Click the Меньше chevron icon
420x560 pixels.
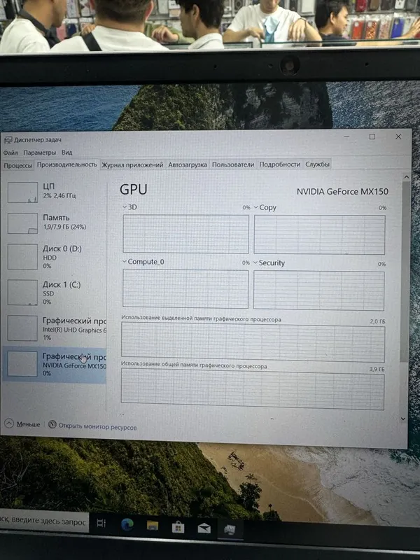coord(9,423)
